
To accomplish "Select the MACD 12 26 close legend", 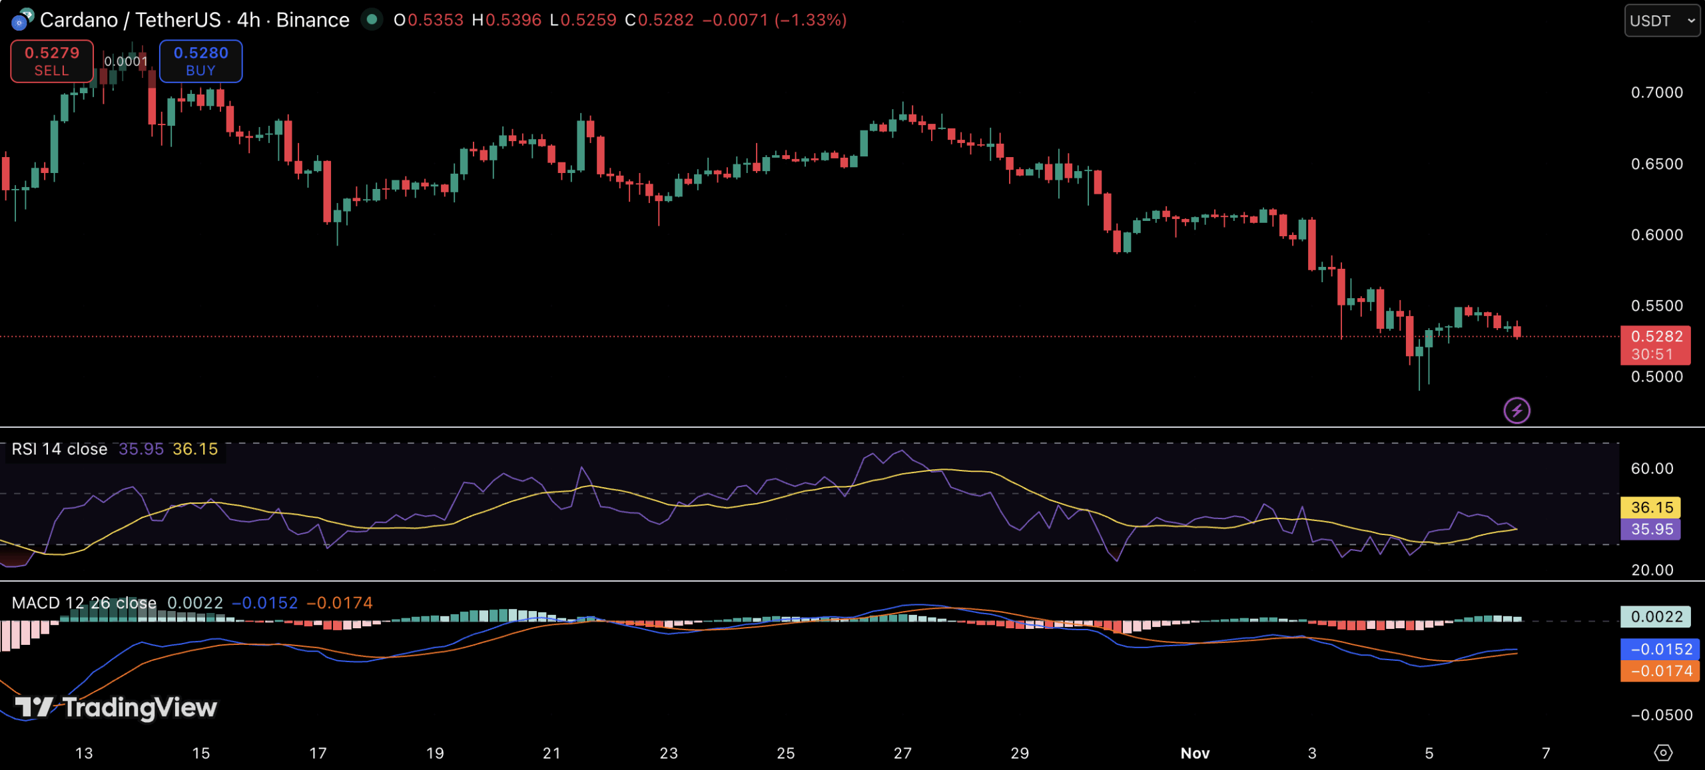I will (84, 603).
